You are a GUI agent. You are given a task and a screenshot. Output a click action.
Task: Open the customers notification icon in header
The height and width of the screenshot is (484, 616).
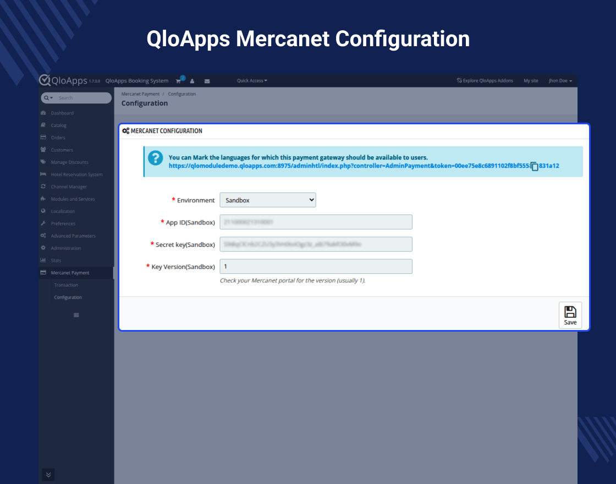click(x=192, y=81)
